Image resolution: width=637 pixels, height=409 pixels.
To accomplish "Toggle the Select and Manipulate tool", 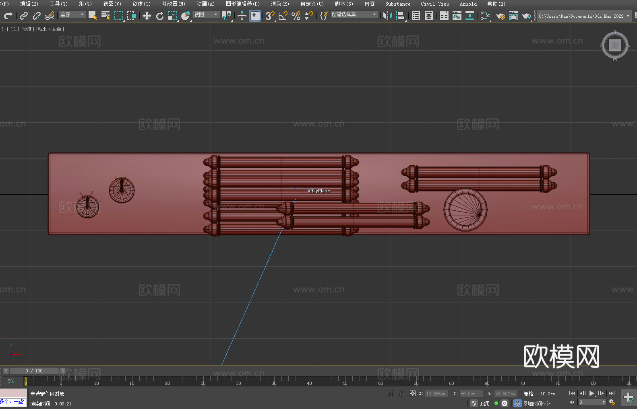I will coord(242,16).
